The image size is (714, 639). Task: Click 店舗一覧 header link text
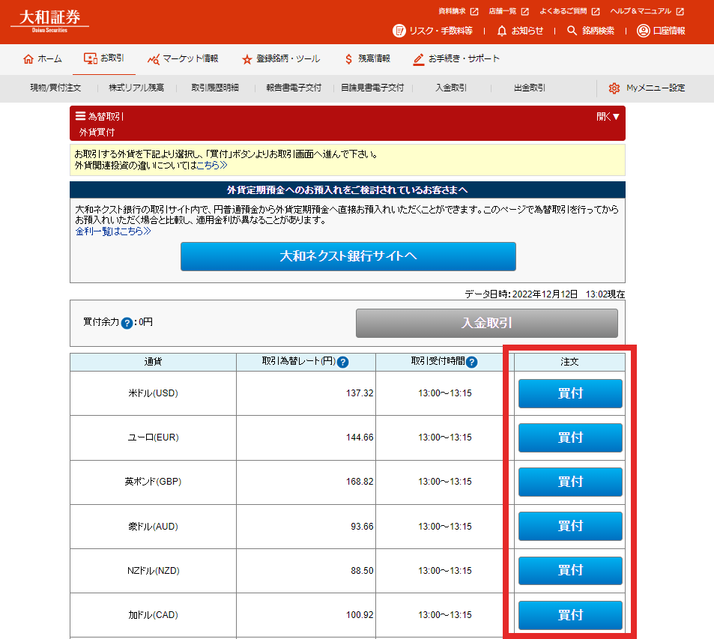(502, 11)
